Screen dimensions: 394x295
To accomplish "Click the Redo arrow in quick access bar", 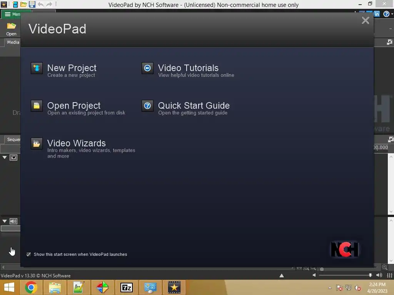I will pyautogui.click(x=49, y=4).
